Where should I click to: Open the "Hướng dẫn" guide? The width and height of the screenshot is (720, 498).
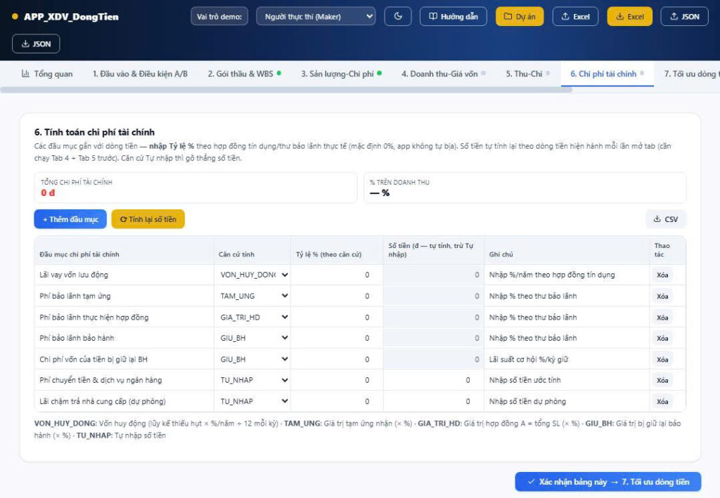pos(454,17)
